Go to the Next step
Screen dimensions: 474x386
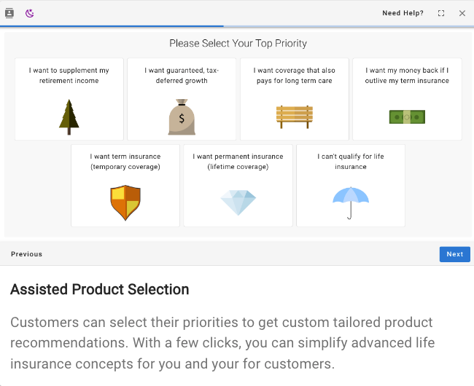(x=454, y=254)
